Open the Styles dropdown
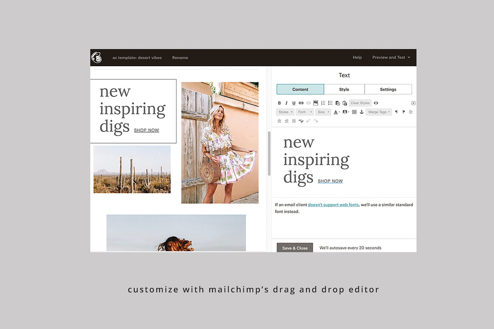The width and height of the screenshot is (494, 329). pyautogui.click(x=285, y=112)
